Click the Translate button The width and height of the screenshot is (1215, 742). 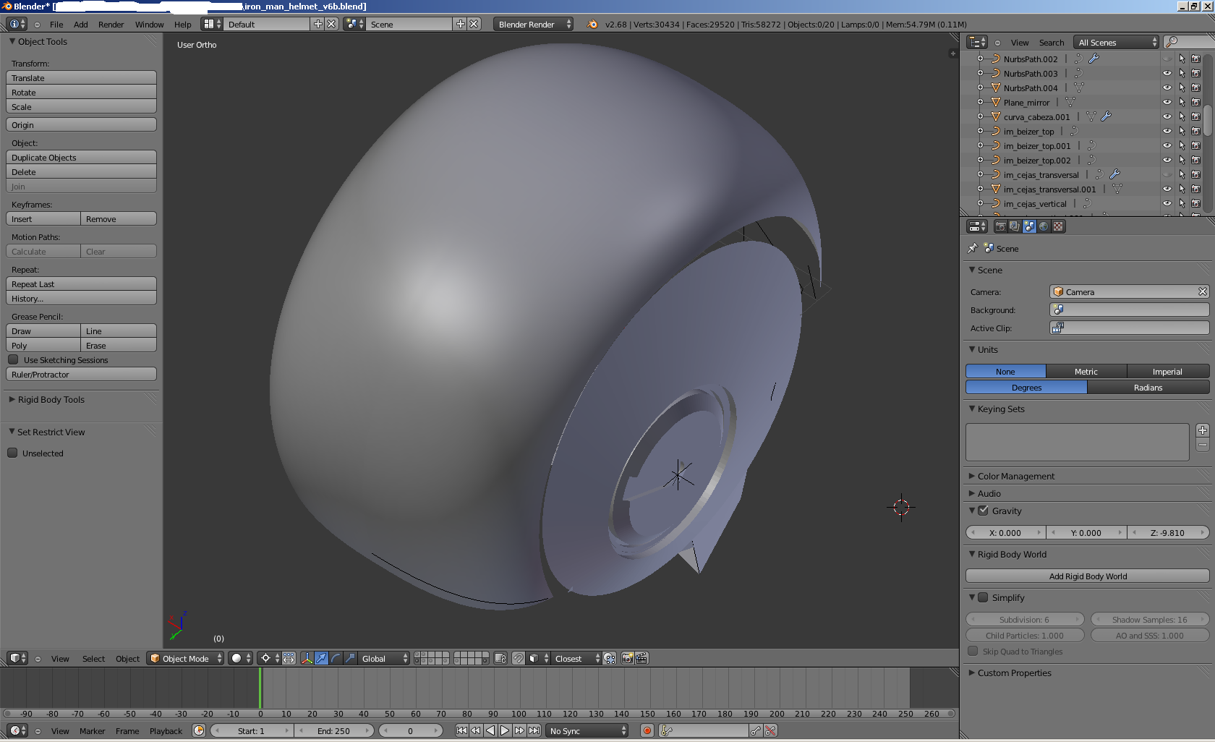coord(81,77)
